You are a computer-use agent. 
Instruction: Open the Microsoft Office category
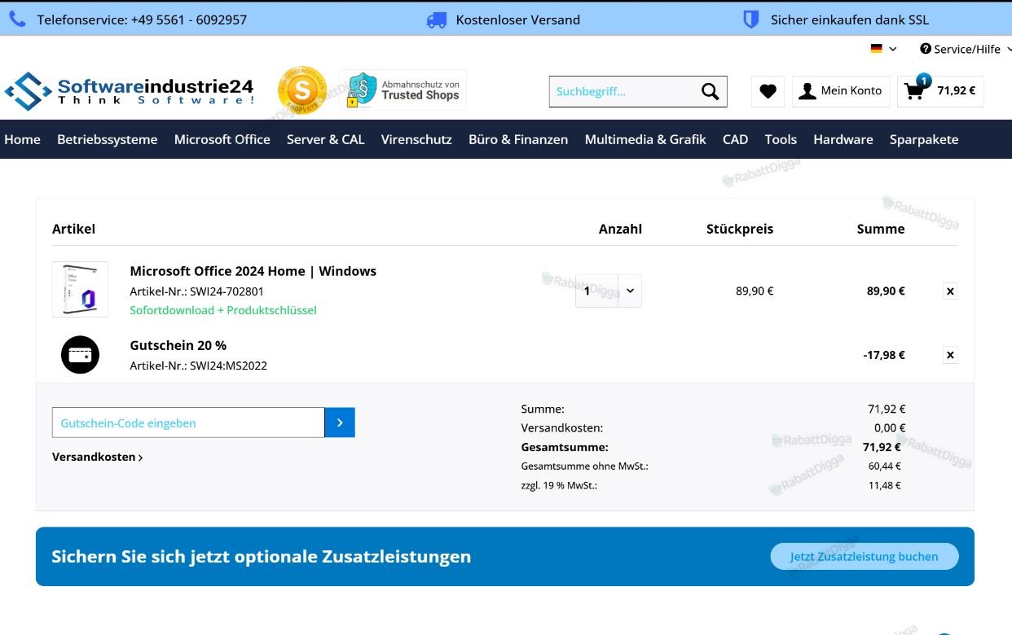pyautogui.click(x=222, y=139)
